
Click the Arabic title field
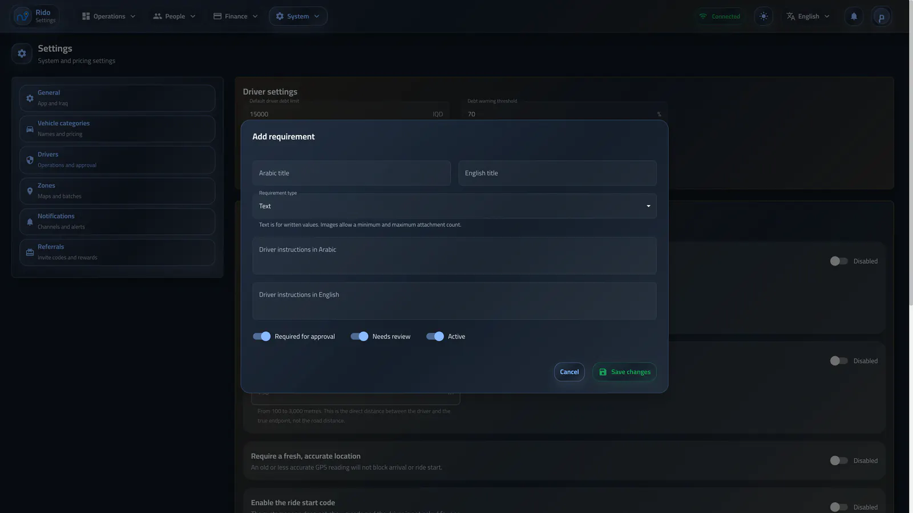coord(352,173)
